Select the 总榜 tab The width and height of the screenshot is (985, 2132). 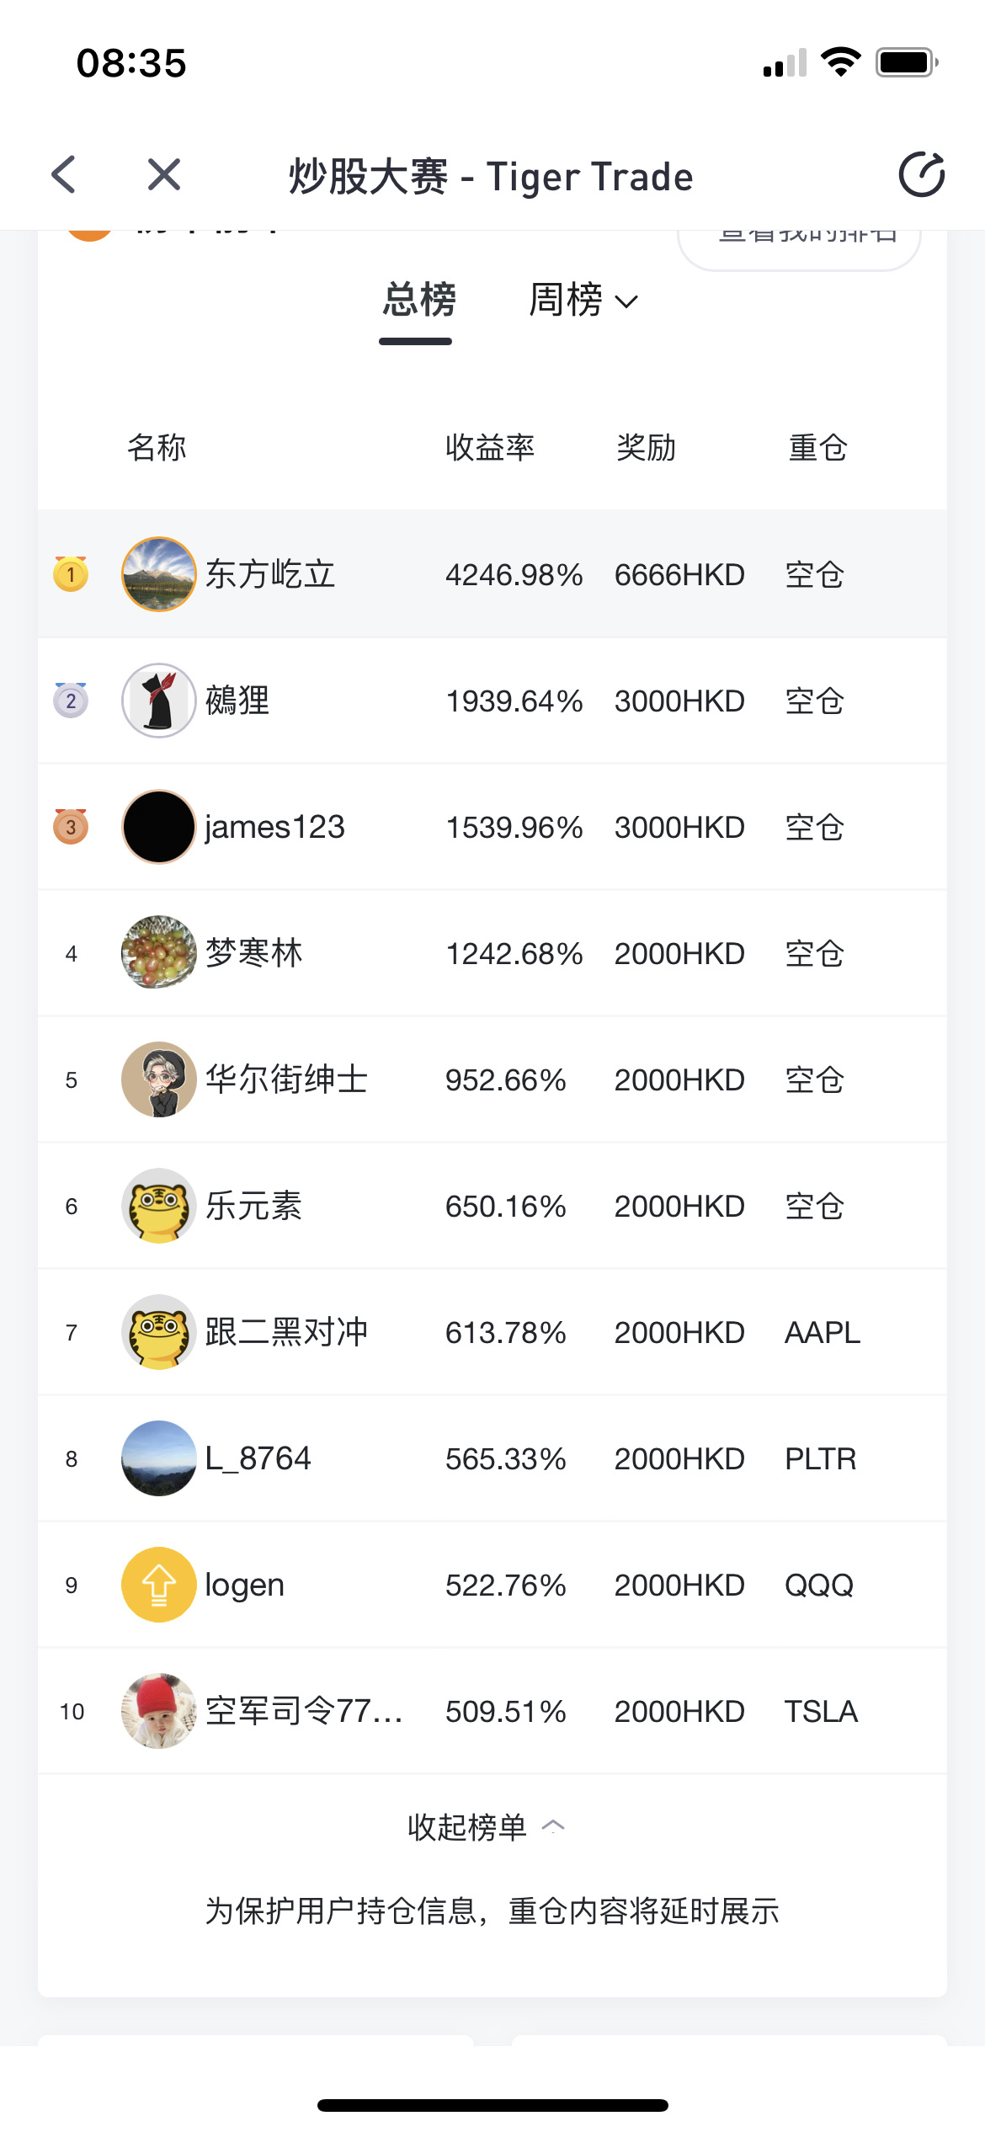click(418, 300)
